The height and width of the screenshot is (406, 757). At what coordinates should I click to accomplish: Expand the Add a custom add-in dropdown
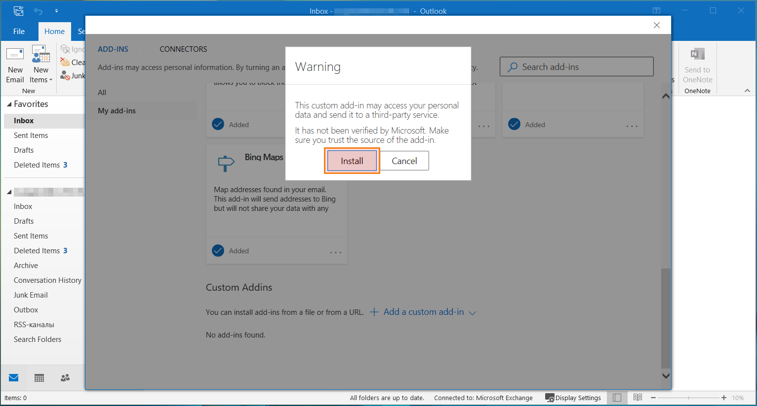pyautogui.click(x=472, y=313)
